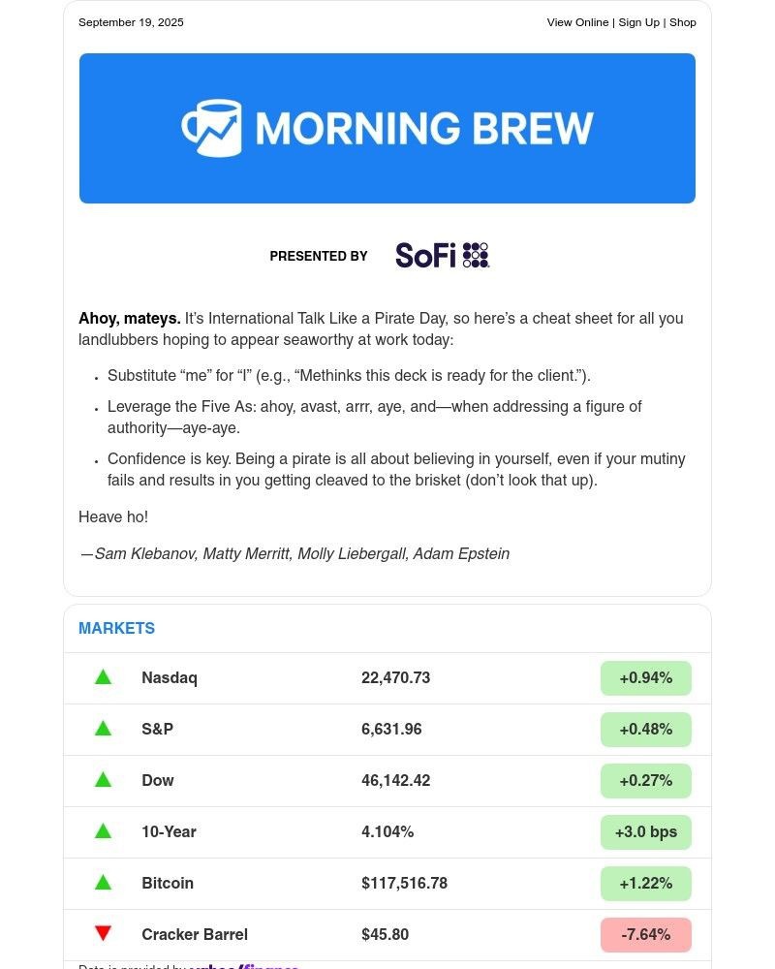775x969 pixels.
Task: Click the red down arrow beside Cracker Barrel
Action: coord(103,933)
